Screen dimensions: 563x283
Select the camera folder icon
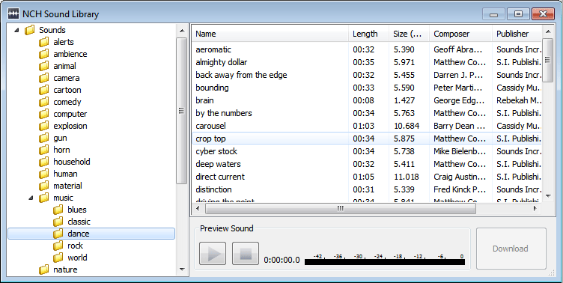click(x=44, y=78)
